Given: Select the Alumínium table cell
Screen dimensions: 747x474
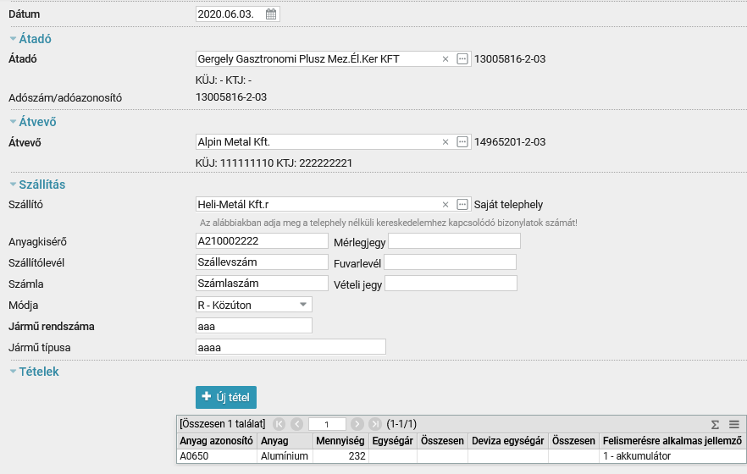Looking at the screenshot, I should 285,456.
